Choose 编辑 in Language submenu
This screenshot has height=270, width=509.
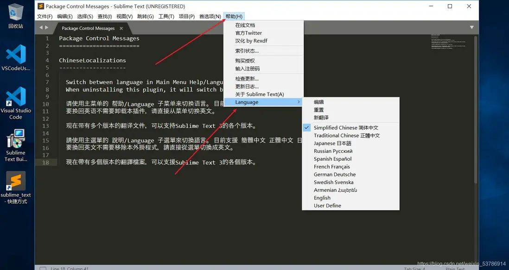(x=350, y=102)
